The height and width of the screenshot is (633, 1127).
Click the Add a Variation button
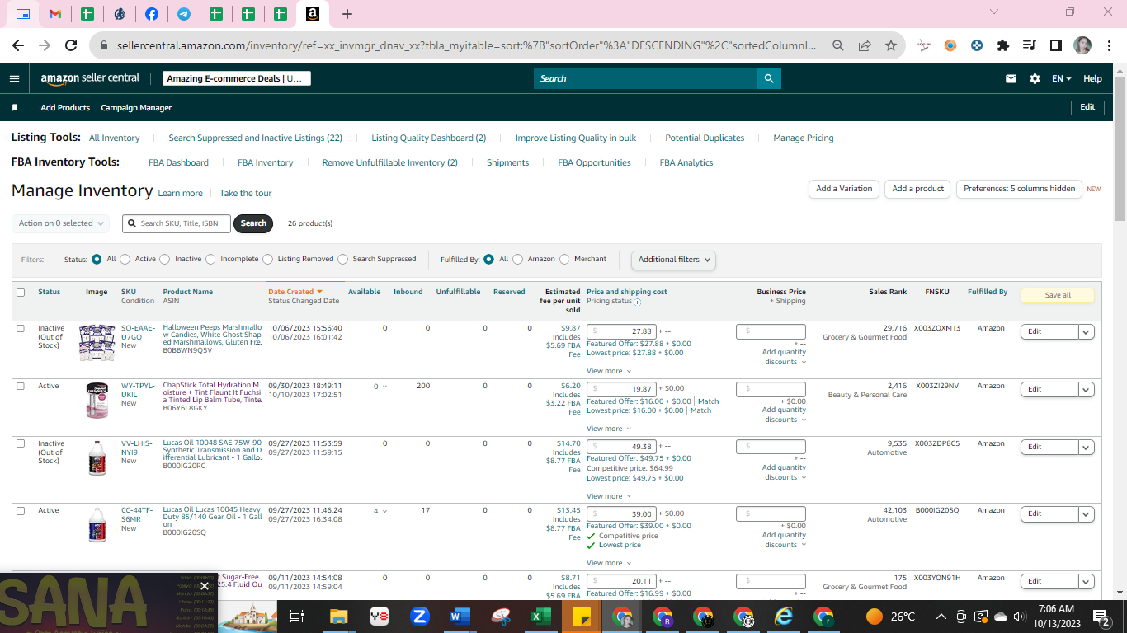tap(844, 189)
